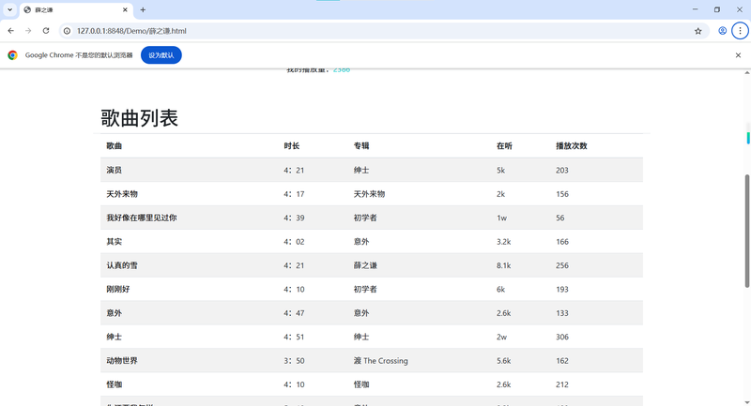The image size is (751, 406).
Task: Click the vertical page scrollbar thumb
Action: pos(746,231)
